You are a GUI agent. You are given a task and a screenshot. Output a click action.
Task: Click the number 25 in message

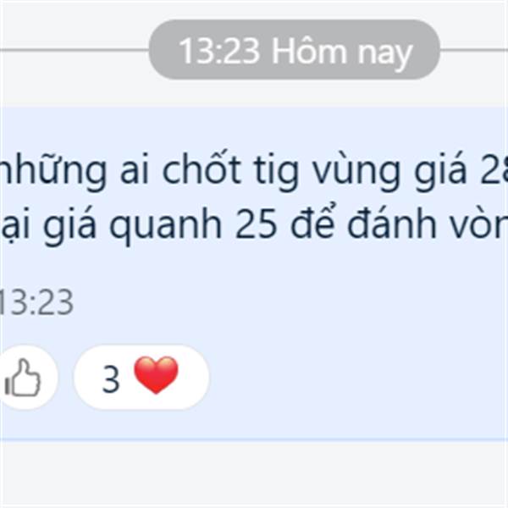(x=256, y=225)
